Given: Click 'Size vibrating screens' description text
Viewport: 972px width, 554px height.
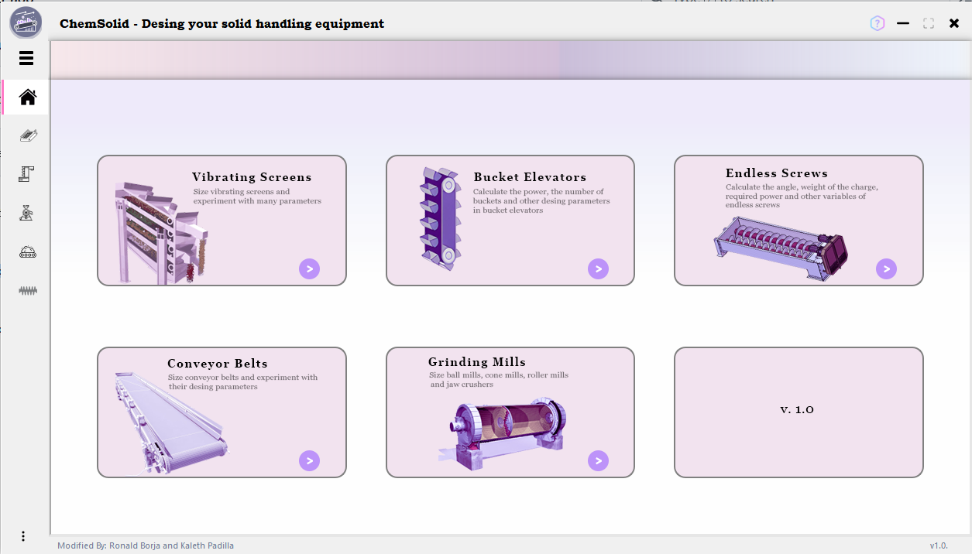Looking at the screenshot, I should click(257, 196).
